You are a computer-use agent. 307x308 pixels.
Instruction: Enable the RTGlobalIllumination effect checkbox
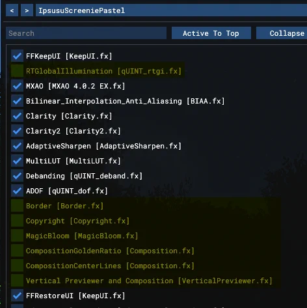(x=17, y=71)
